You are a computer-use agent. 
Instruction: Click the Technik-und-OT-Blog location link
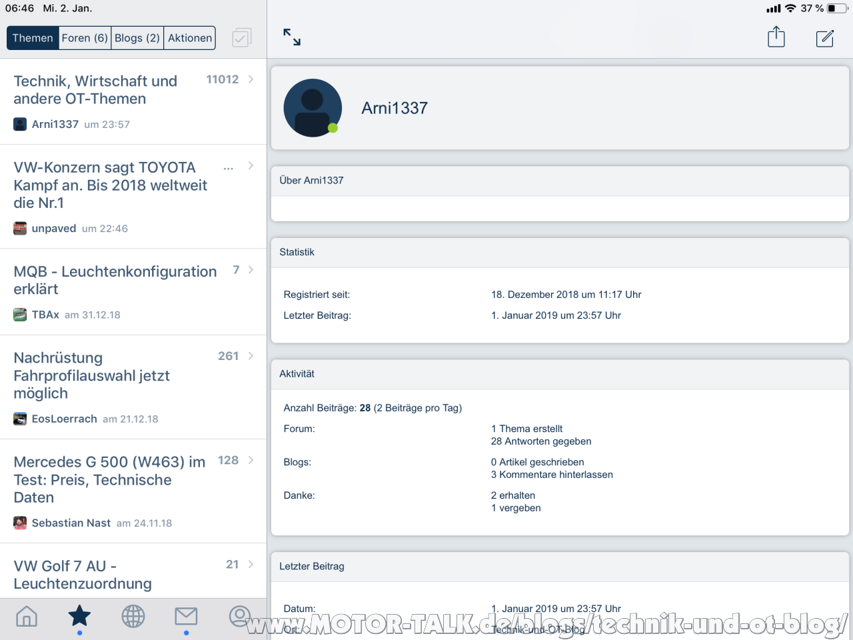[538, 629]
